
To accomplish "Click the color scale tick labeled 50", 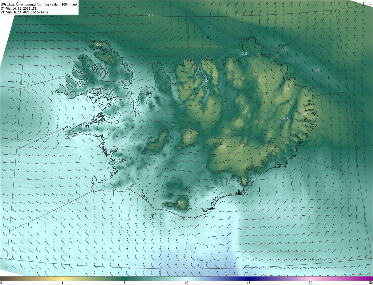I will coord(371,283).
